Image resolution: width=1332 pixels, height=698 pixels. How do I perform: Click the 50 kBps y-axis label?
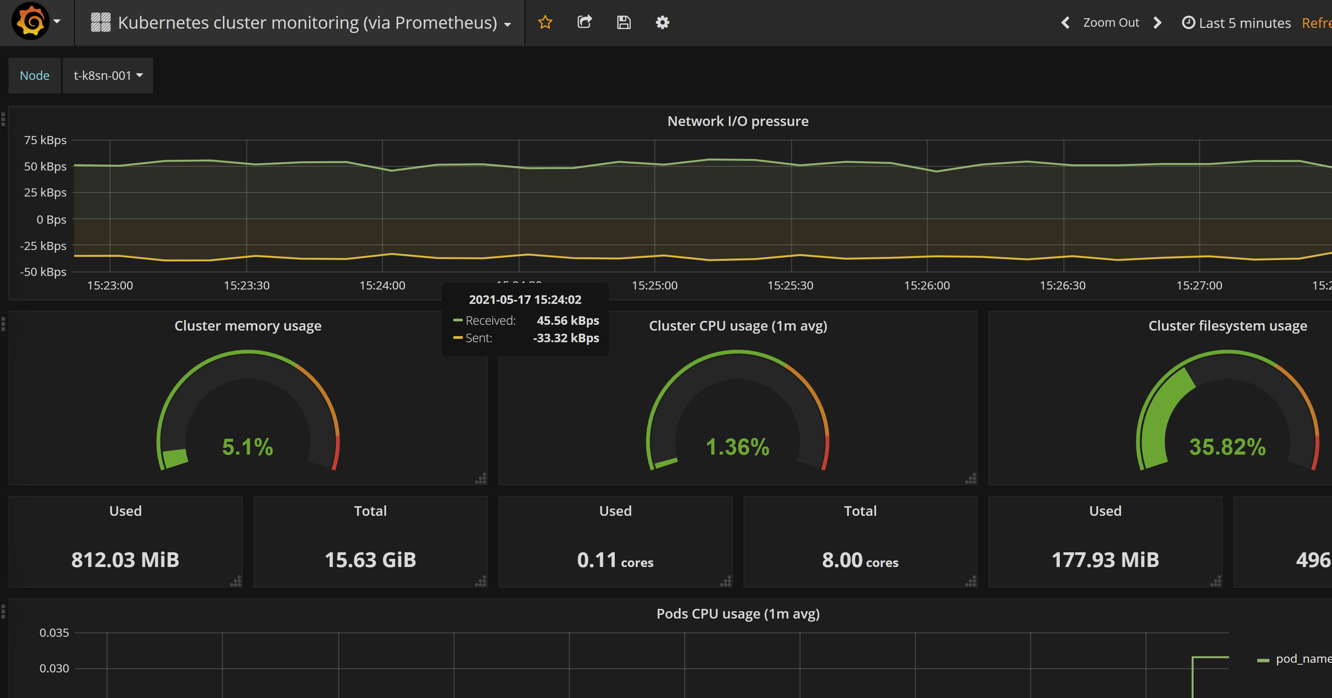tap(45, 167)
